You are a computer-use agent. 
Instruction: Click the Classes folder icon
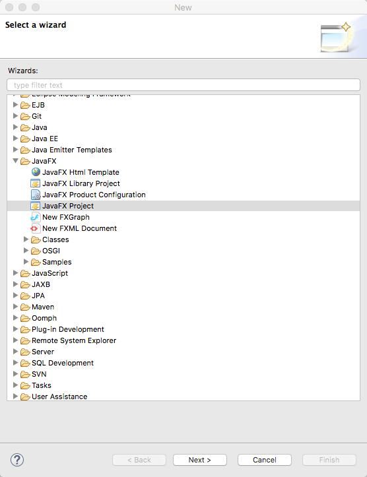point(36,240)
